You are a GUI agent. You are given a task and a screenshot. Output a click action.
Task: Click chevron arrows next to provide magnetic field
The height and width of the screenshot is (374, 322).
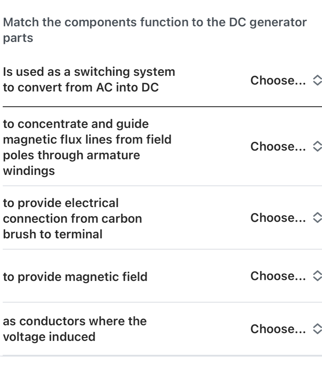[317, 276]
